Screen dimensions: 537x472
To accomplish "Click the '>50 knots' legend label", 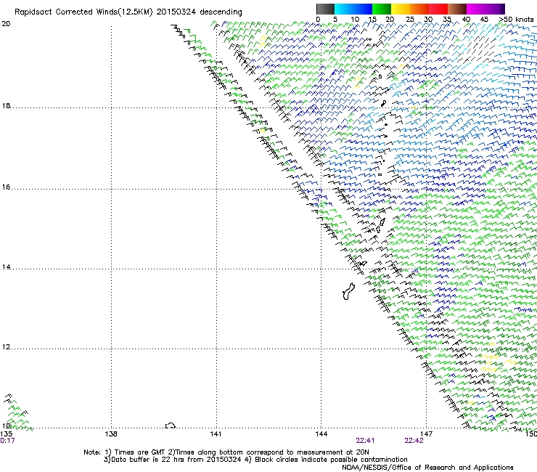I will click(516, 19).
